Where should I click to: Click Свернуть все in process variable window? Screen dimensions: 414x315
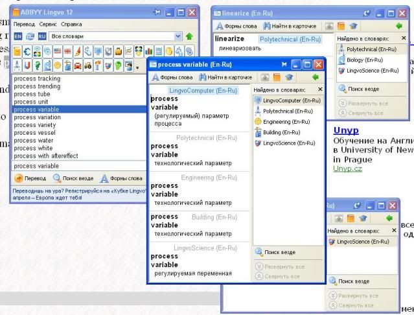(x=277, y=277)
